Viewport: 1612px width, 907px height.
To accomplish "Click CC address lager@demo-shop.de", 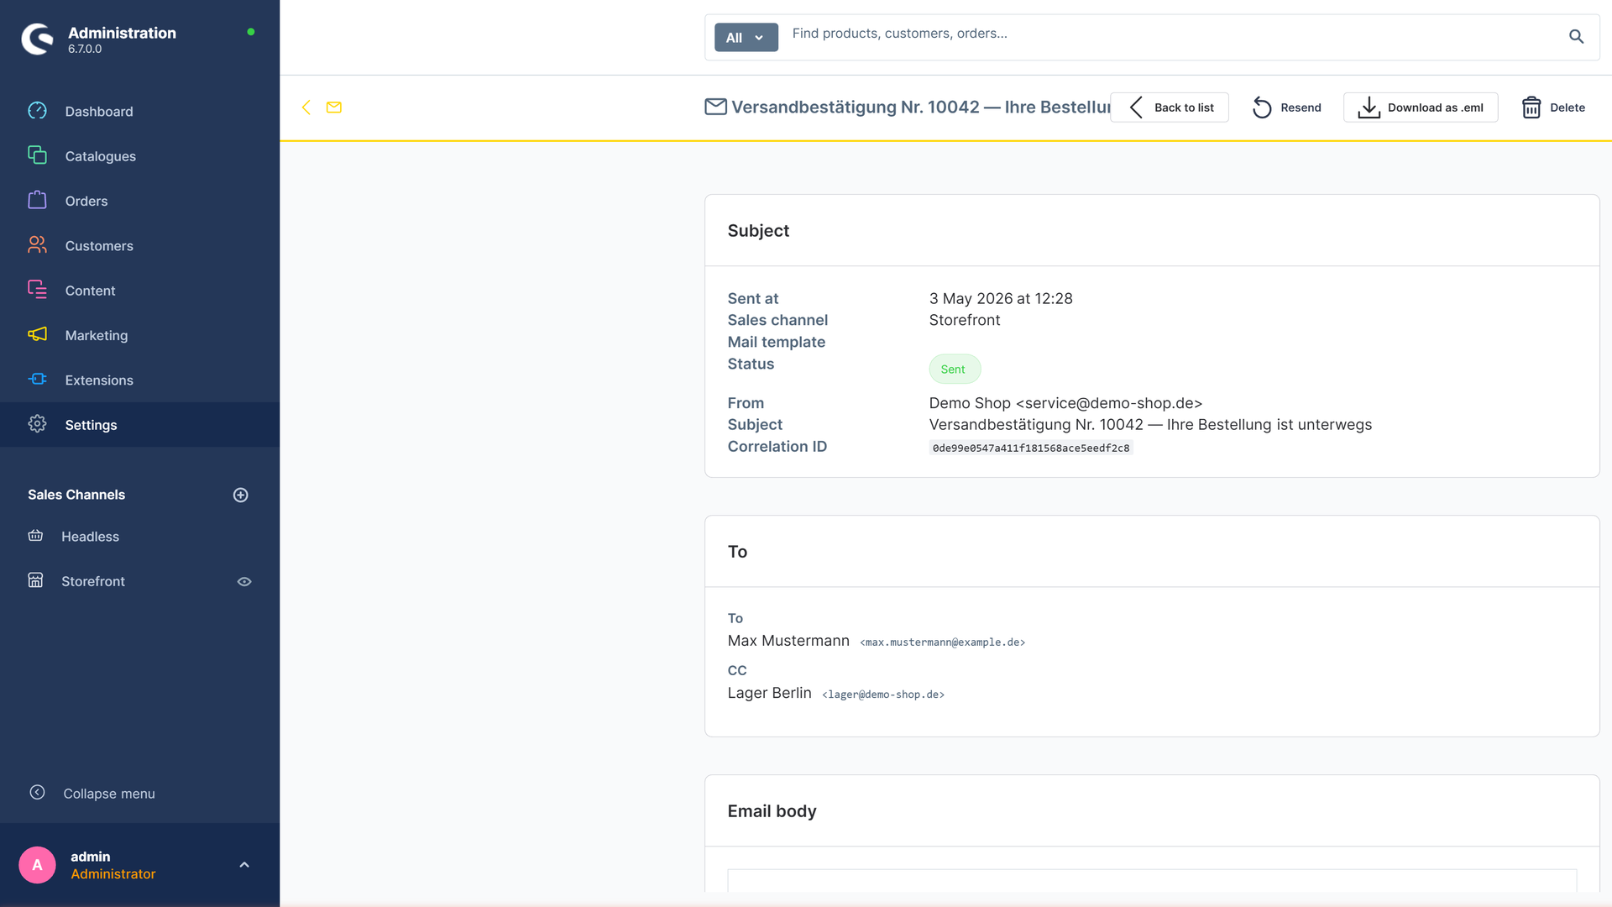I will click(883, 695).
